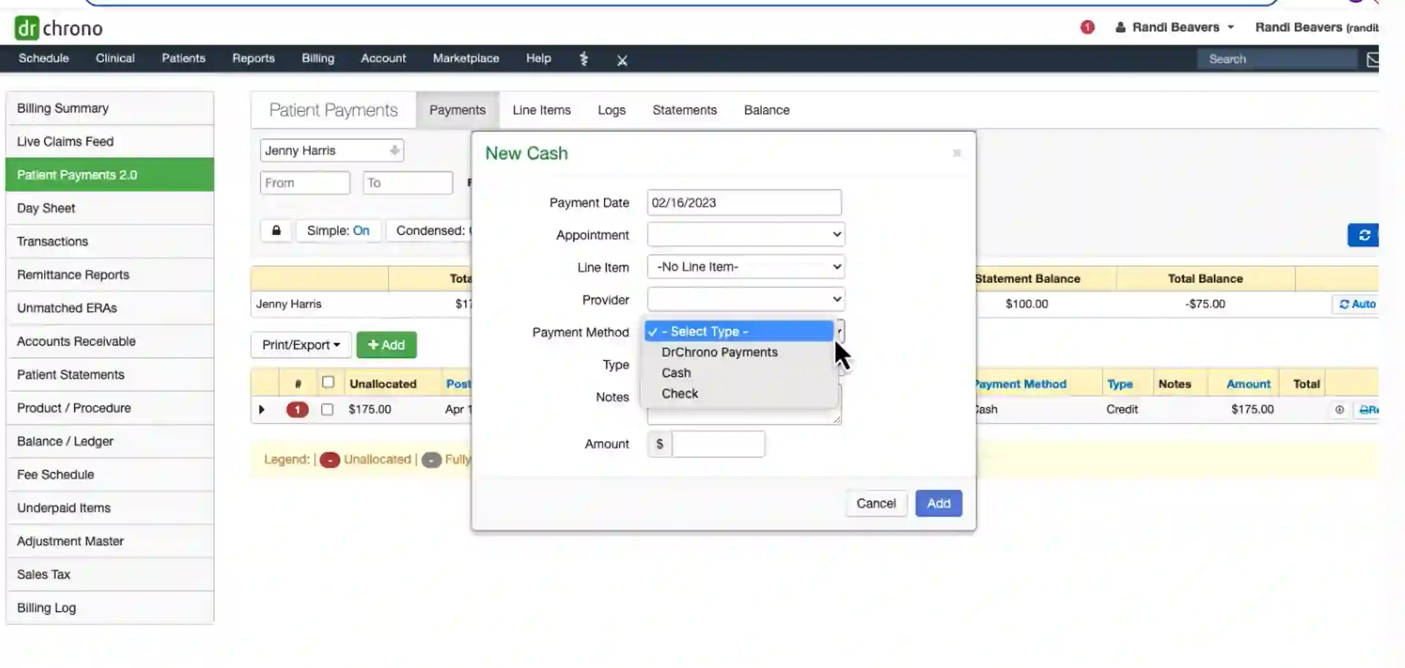Image resolution: width=1405 pixels, height=668 pixels.
Task: Open the Provider dropdown in New Cash dialog
Action: 745,299
